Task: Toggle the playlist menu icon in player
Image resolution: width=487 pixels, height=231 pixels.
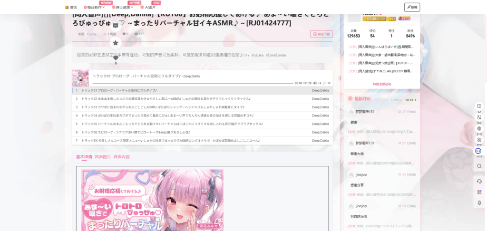Action: click(x=329, y=83)
